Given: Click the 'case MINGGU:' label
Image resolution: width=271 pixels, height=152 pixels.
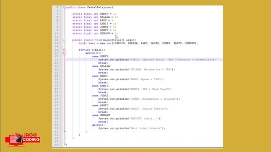Looking at the screenshot, I should point(102,115).
